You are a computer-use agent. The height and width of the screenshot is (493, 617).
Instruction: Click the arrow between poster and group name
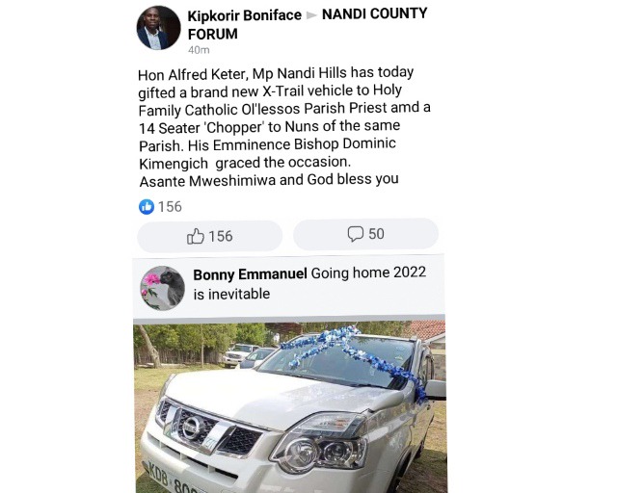coord(311,15)
